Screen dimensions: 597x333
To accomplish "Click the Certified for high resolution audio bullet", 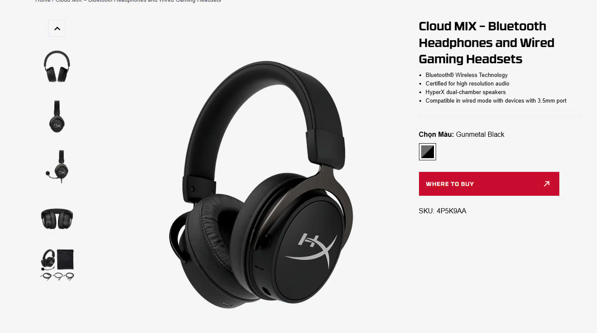I will pos(467,83).
